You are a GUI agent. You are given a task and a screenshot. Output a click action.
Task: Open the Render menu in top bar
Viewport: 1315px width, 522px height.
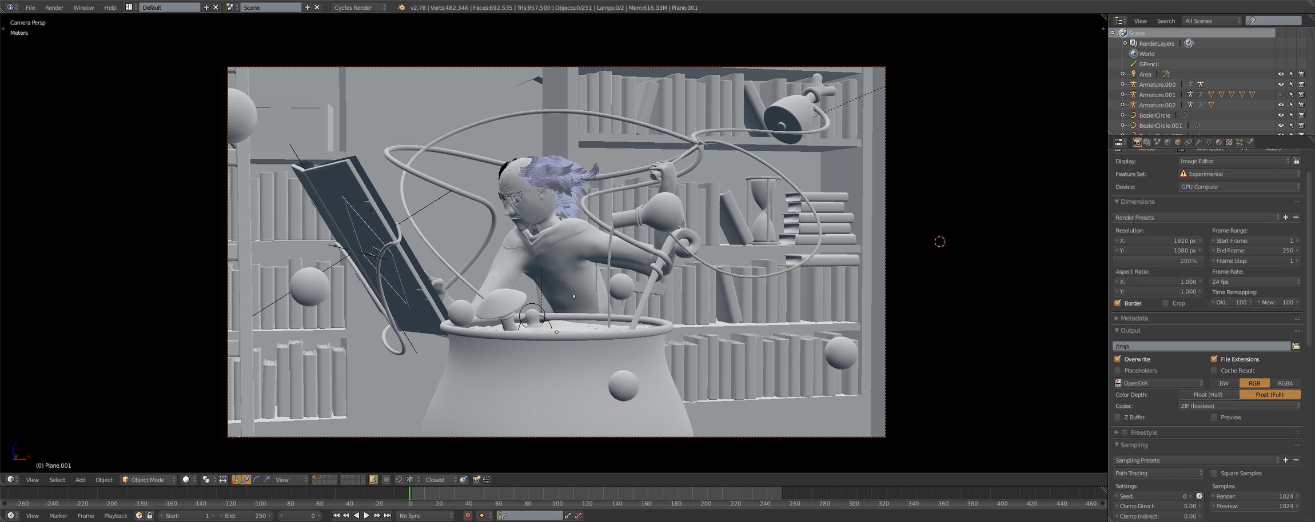(x=54, y=7)
